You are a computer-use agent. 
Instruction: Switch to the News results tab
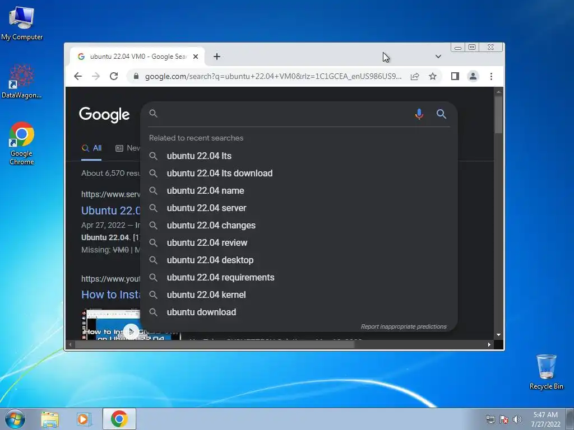click(128, 148)
